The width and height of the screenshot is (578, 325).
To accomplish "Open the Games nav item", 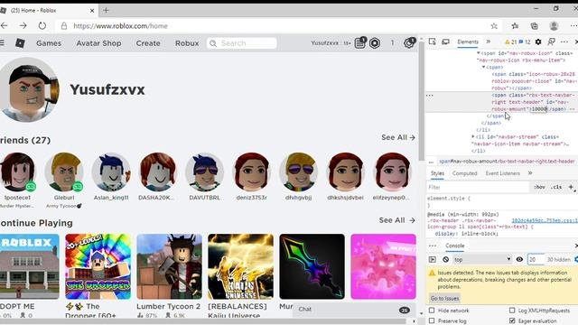I will (49, 43).
